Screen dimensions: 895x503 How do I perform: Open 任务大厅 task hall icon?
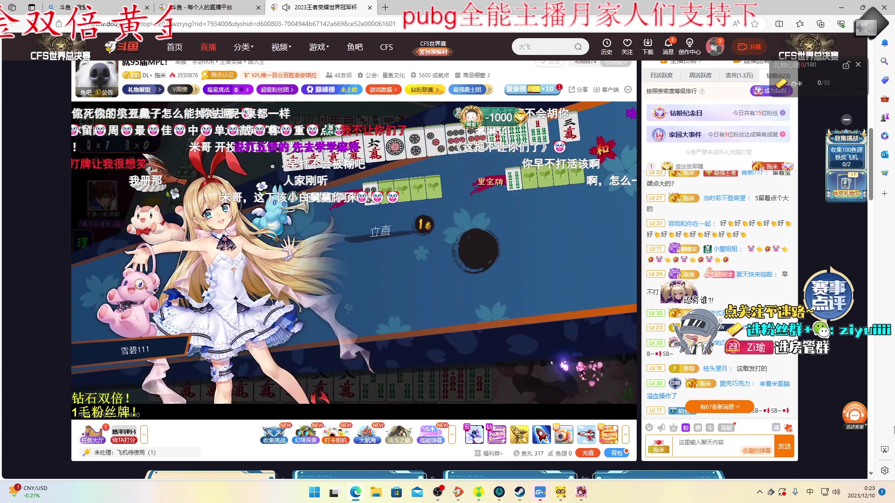coord(92,435)
